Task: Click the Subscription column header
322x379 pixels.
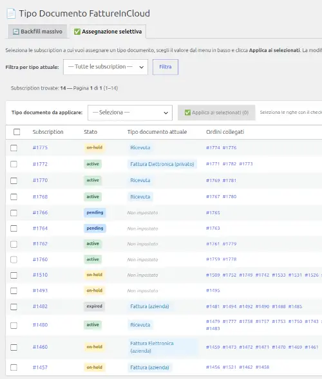Action: (48, 132)
